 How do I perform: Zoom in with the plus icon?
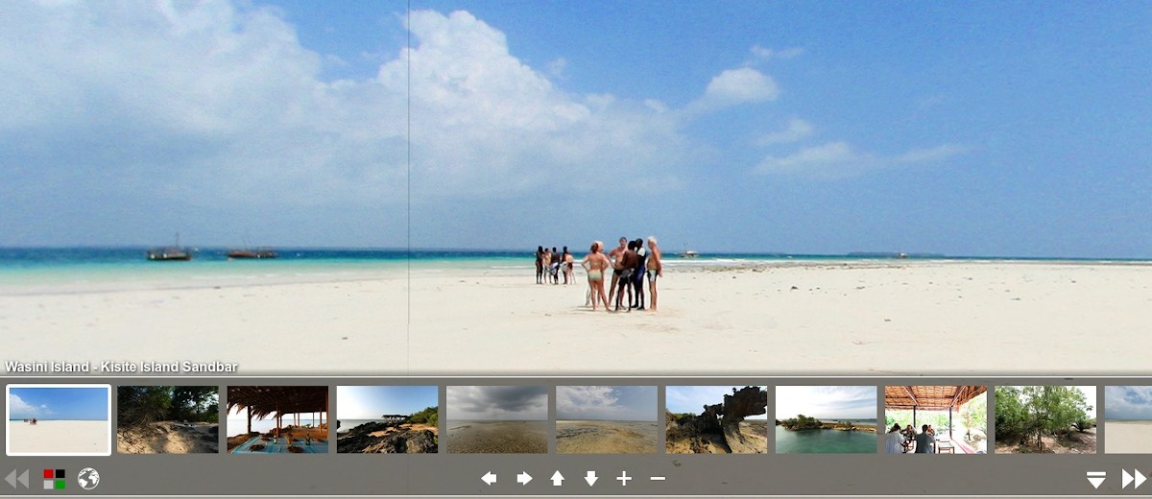tap(624, 478)
